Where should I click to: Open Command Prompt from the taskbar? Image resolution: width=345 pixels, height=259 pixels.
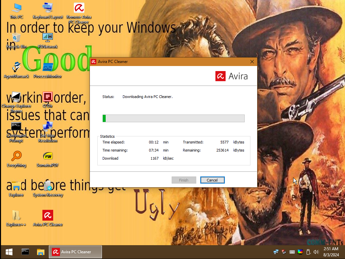(25, 252)
